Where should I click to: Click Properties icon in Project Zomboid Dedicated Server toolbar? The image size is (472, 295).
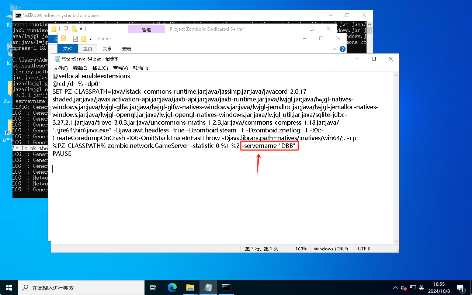(x=66, y=29)
